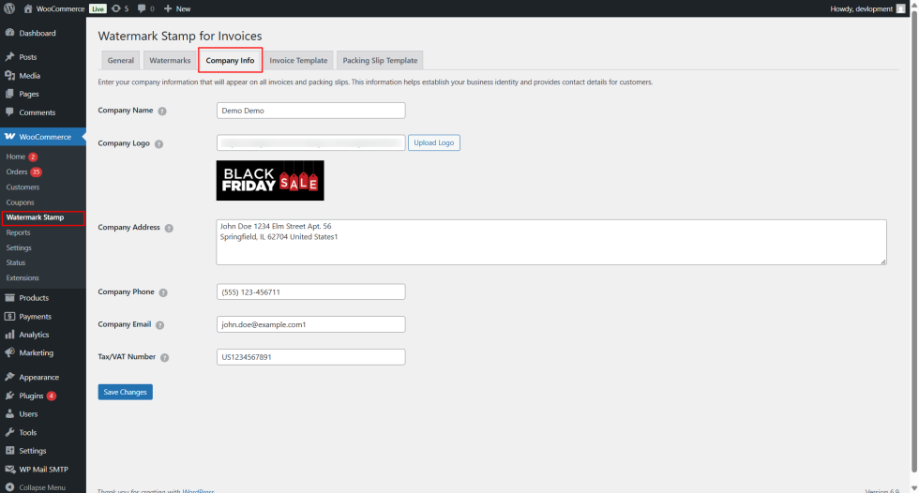Open the Invoice Template tab

coord(298,60)
